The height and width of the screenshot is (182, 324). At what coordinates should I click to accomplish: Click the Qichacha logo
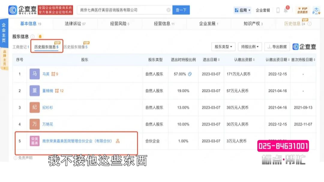pos(22,10)
